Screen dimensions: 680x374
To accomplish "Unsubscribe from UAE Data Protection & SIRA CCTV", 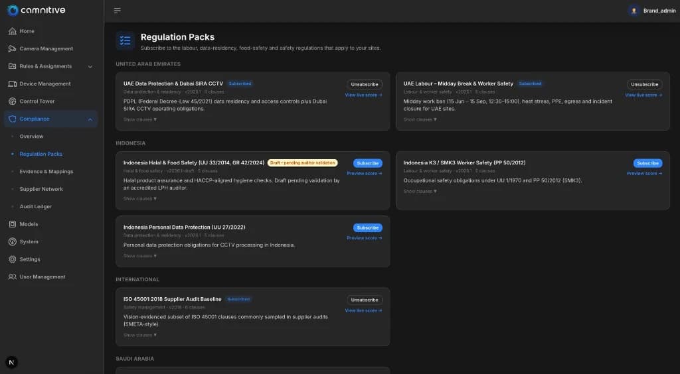I will (x=365, y=84).
